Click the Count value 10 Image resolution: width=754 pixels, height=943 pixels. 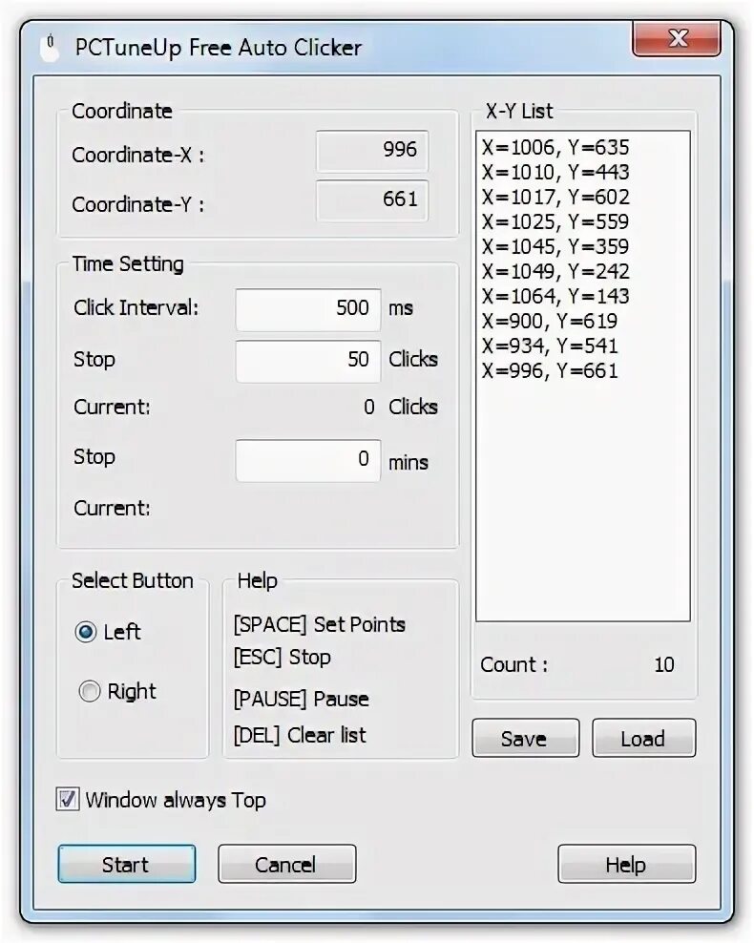click(x=664, y=664)
